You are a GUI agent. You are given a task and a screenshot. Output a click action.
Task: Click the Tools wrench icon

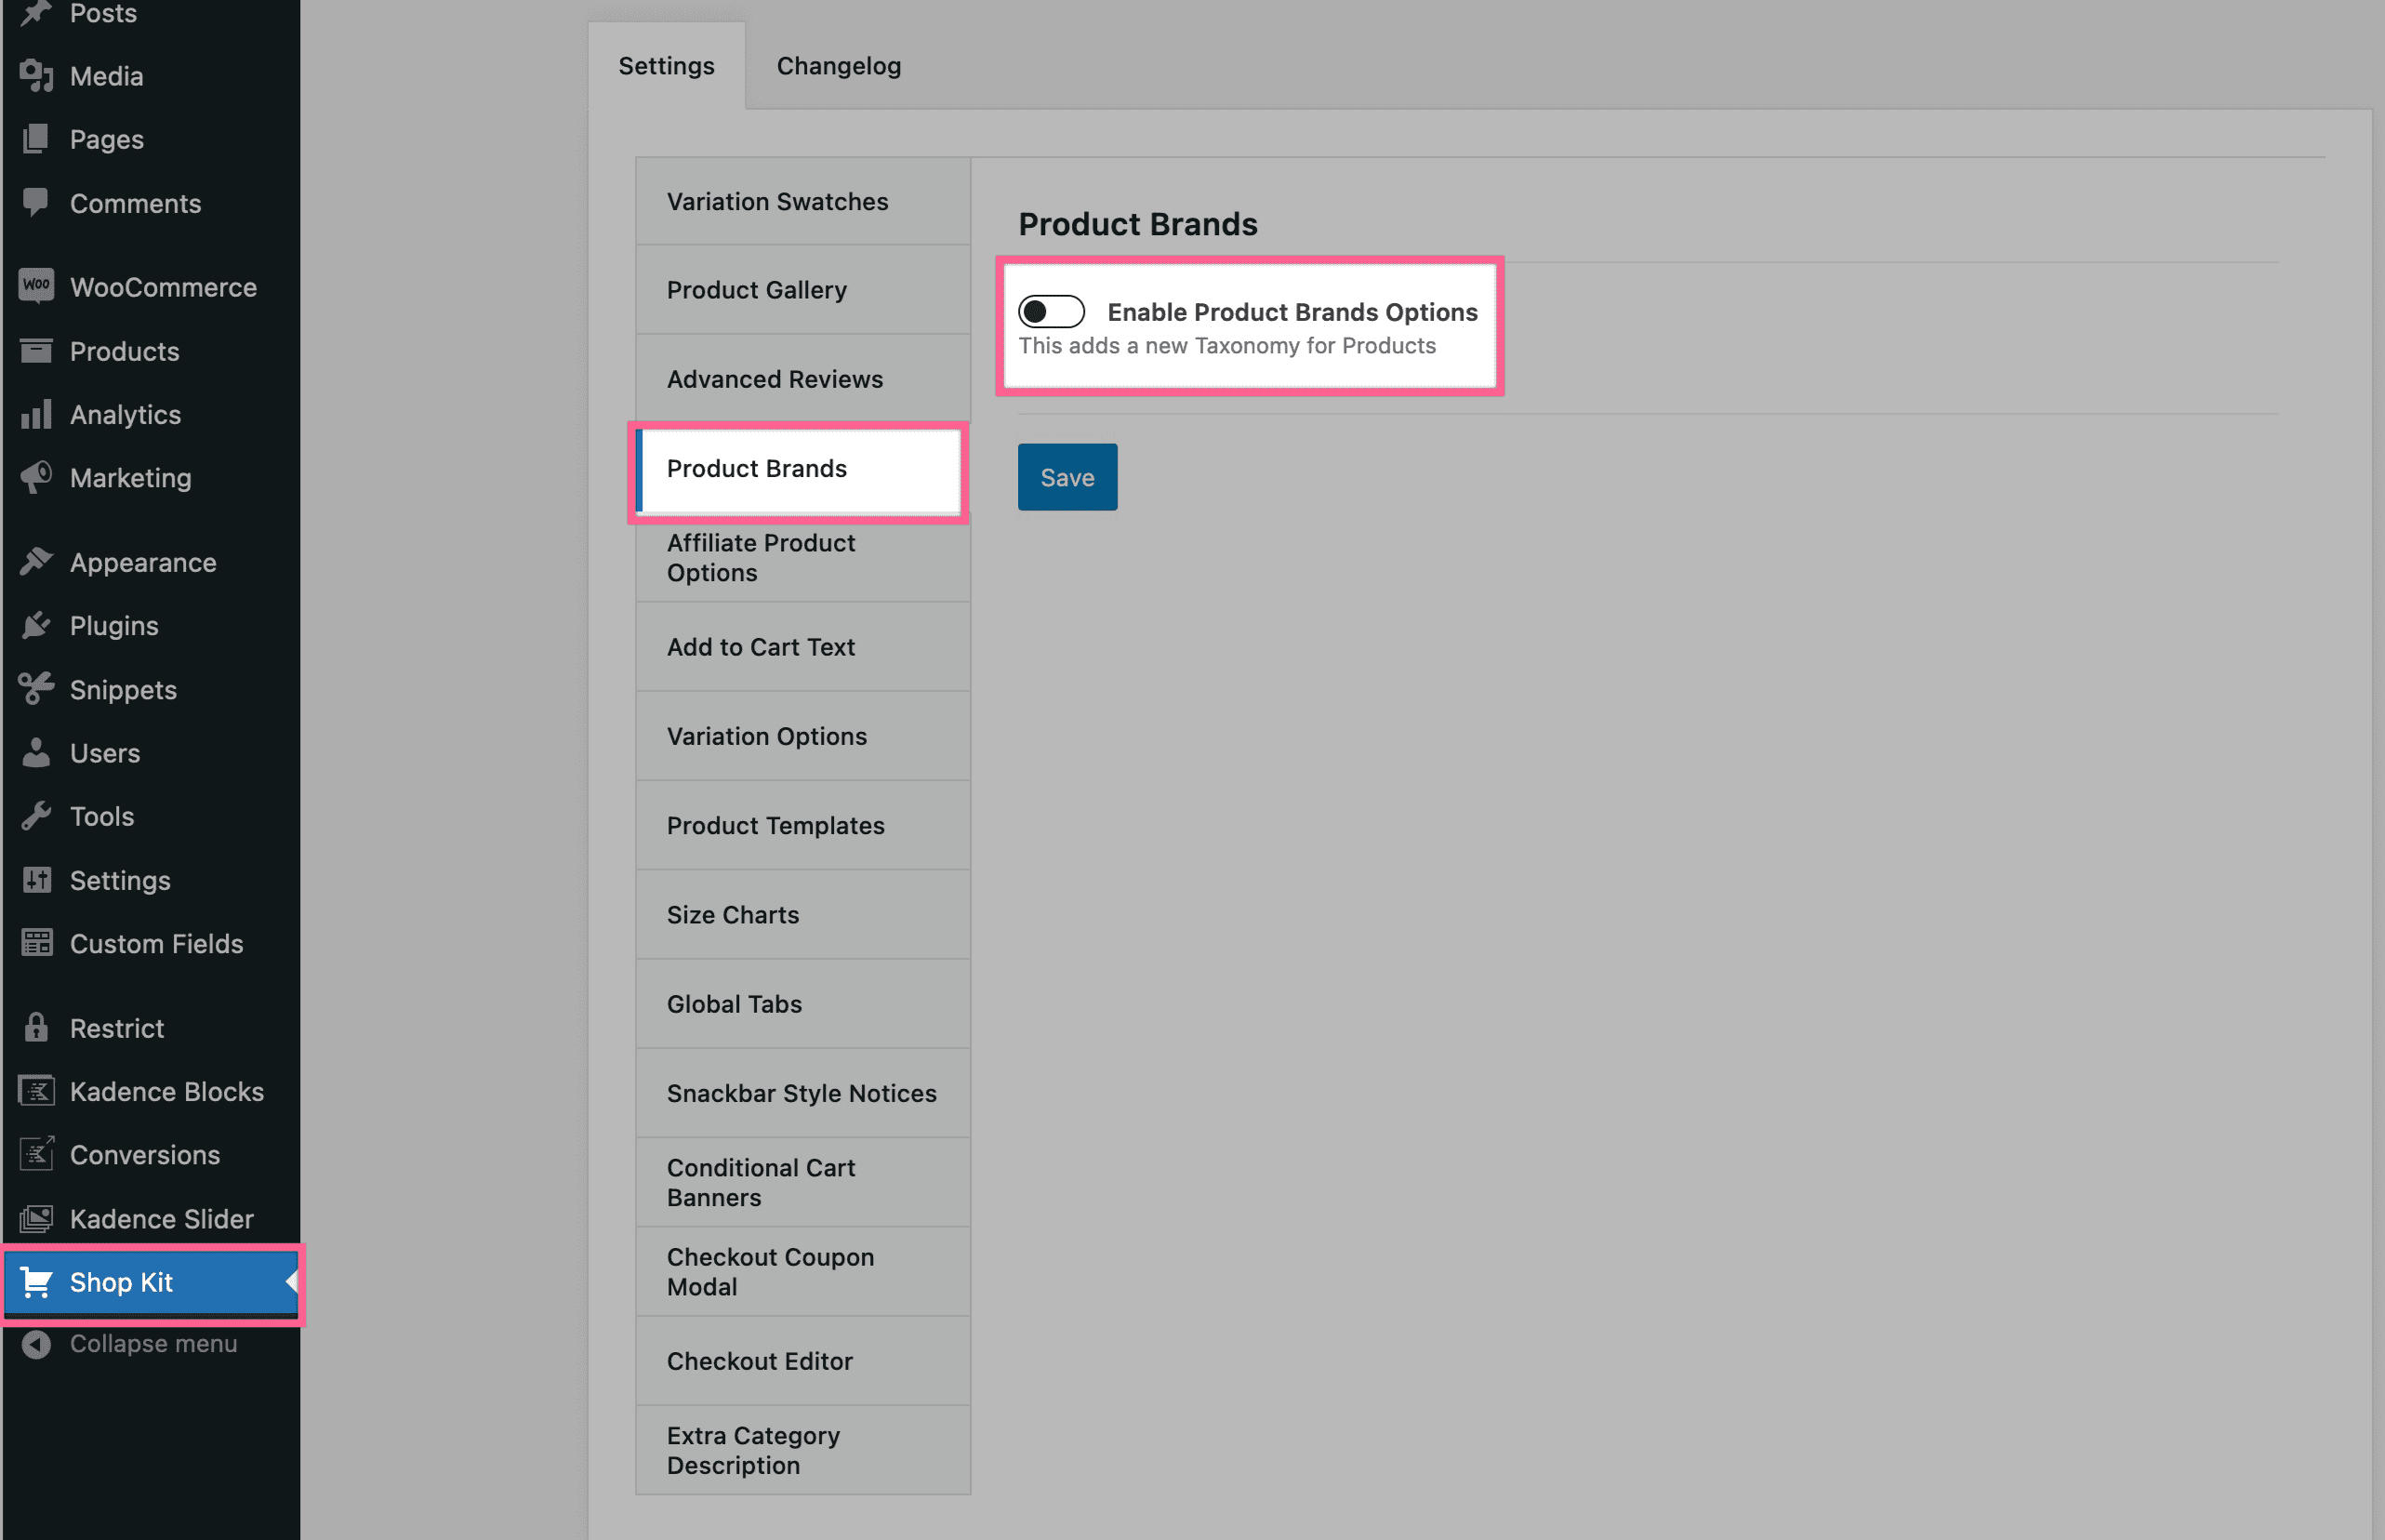pyautogui.click(x=36, y=816)
